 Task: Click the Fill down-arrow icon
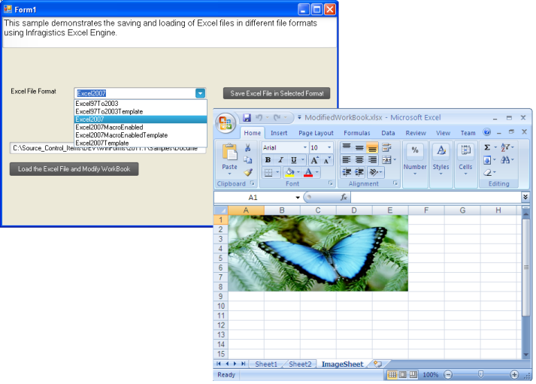[x=487, y=160]
